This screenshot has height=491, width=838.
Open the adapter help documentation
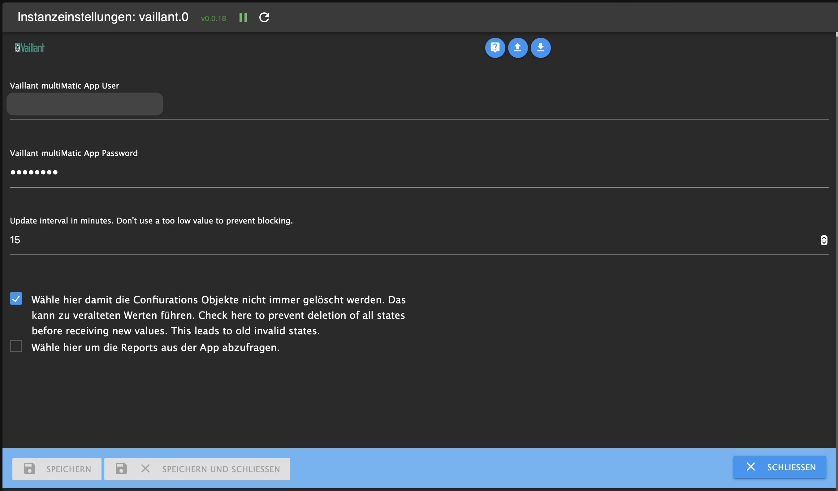click(x=495, y=48)
